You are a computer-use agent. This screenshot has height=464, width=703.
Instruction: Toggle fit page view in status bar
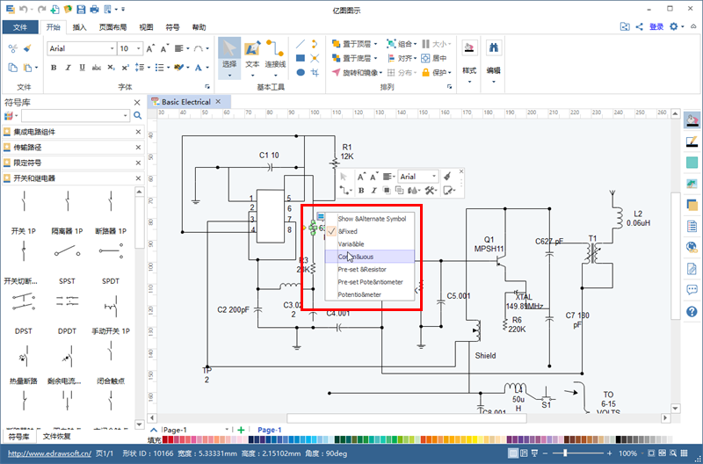(x=651, y=453)
